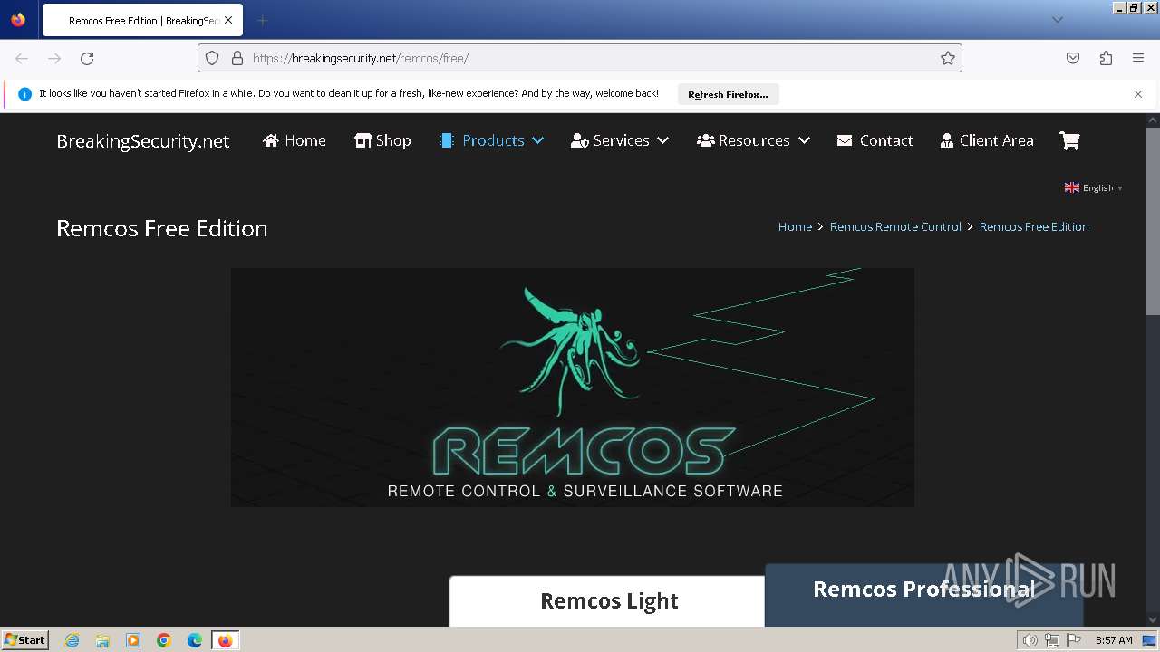This screenshot has height=652, width=1160.
Task: Close the Remcos Free Edition tab
Action: click(228, 20)
